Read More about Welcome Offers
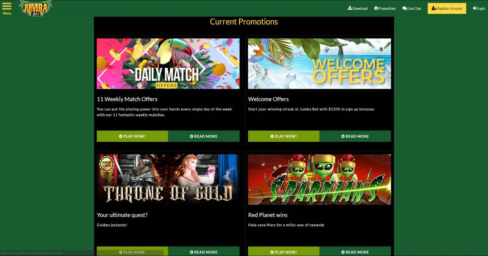 coord(355,136)
